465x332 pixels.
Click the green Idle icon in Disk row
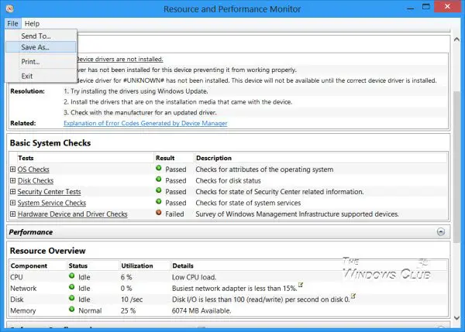pyautogui.click(x=71, y=298)
